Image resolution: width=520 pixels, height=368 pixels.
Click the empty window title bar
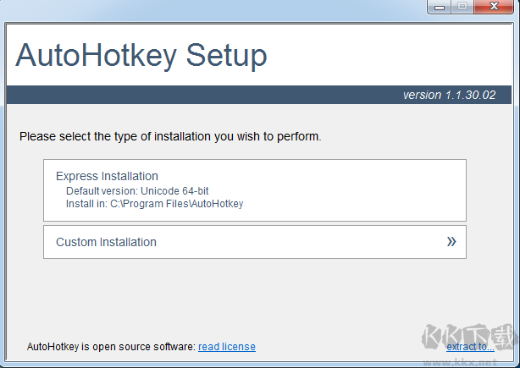point(212,7)
